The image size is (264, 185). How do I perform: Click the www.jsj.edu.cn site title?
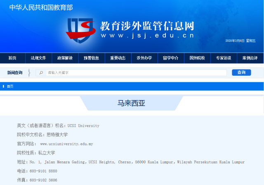148,36
